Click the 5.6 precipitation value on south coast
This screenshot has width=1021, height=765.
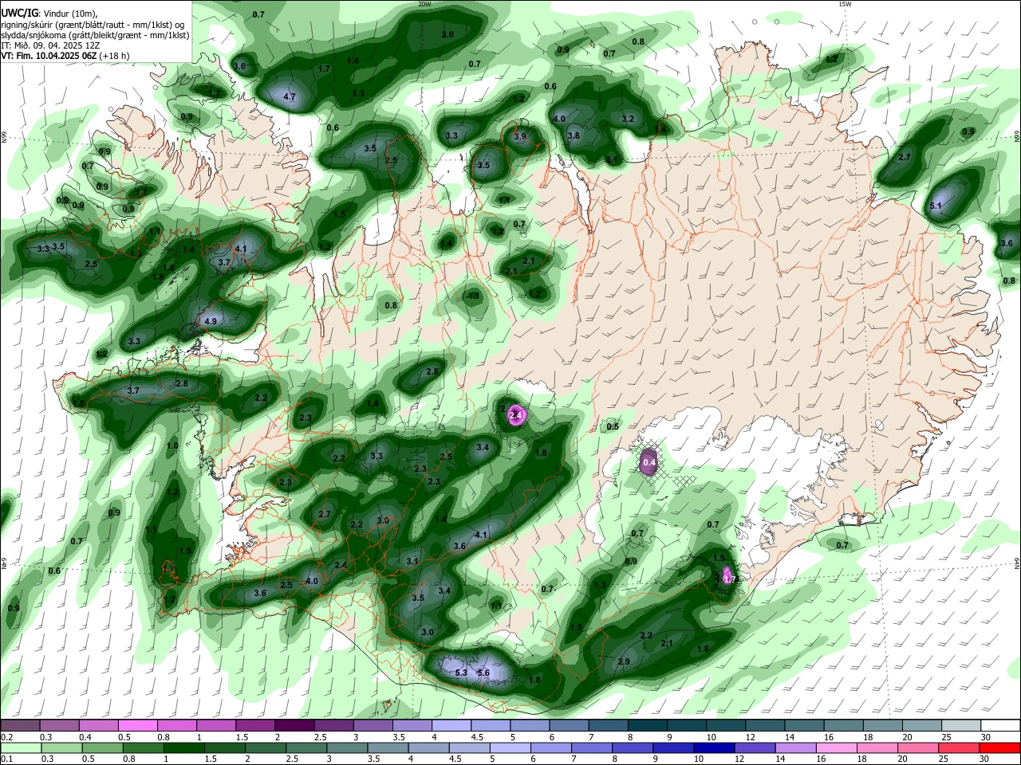483,673
